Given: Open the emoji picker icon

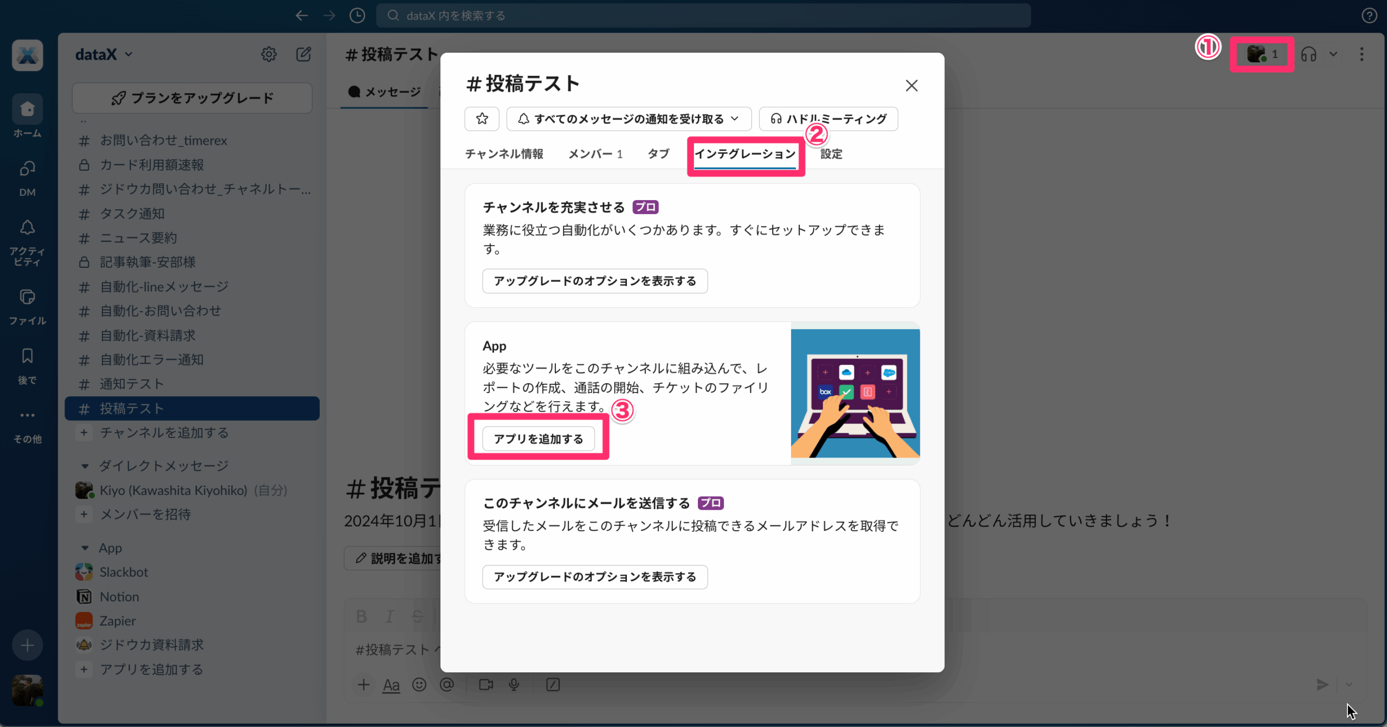Looking at the screenshot, I should [419, 685].
